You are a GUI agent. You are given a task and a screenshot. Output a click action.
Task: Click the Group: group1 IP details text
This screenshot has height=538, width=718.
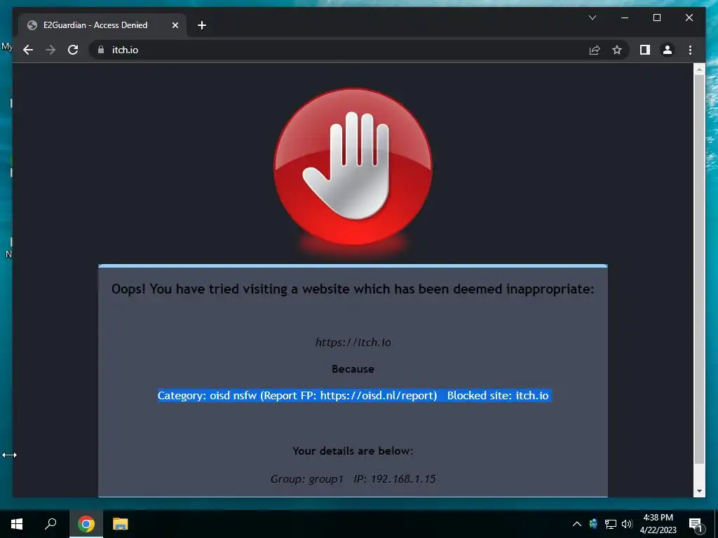pyautogui.click(x=353, y=478)
